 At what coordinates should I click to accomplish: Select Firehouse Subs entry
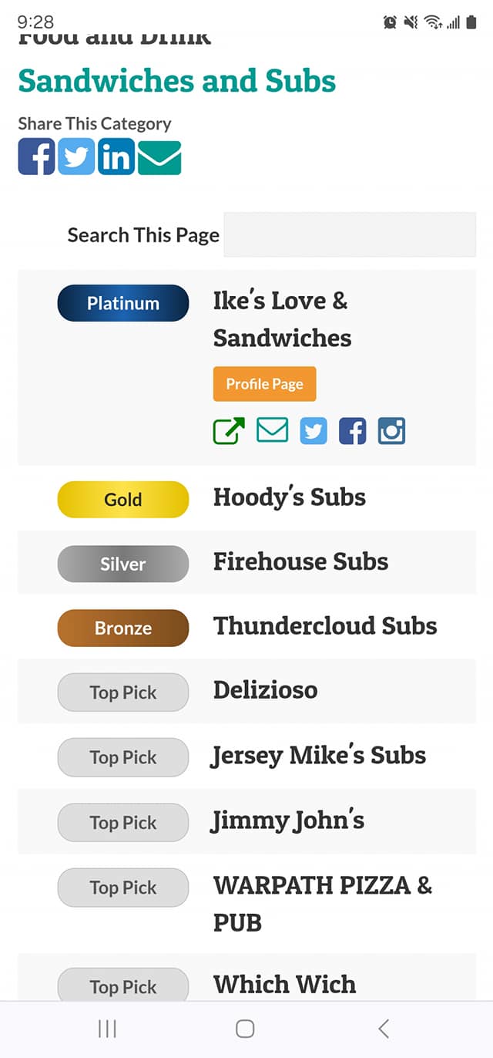pos(300,561)
